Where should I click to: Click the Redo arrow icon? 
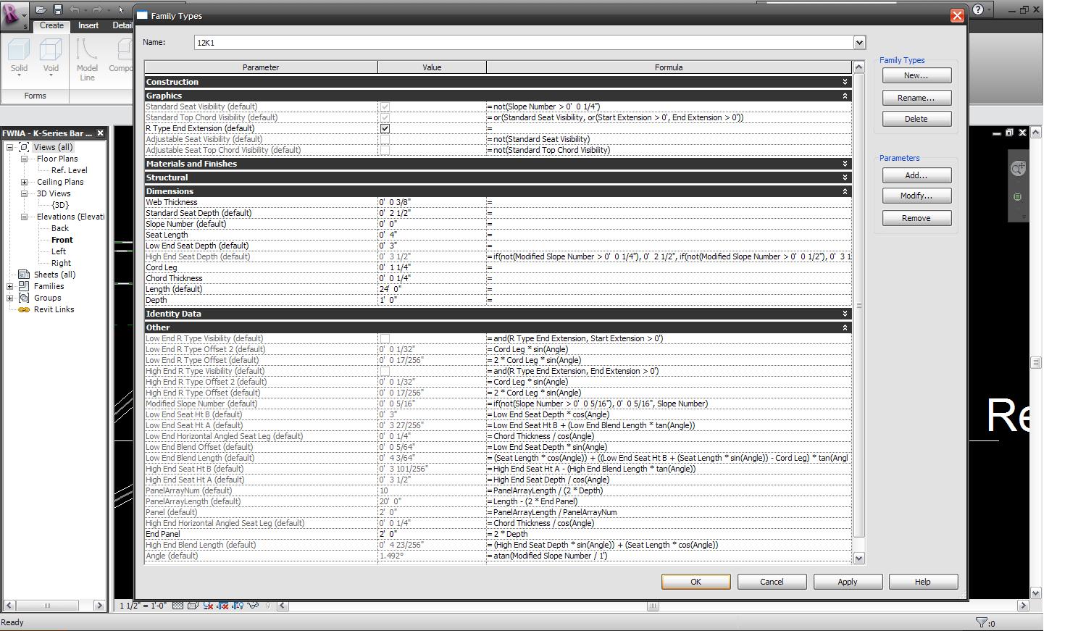(96, 9)
